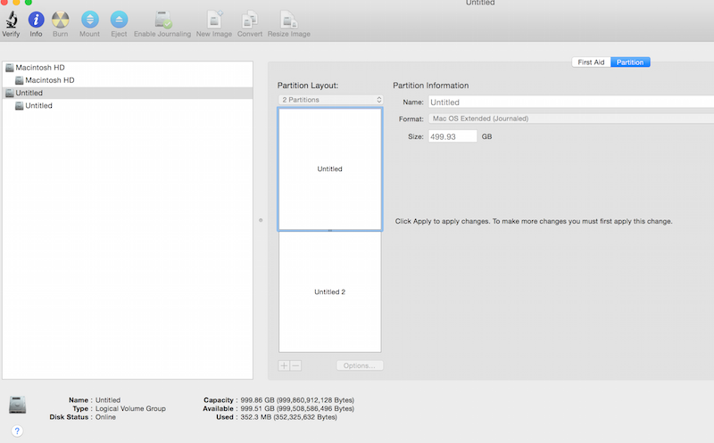
Task: Add a partition with the plus button
Action: 284,365
